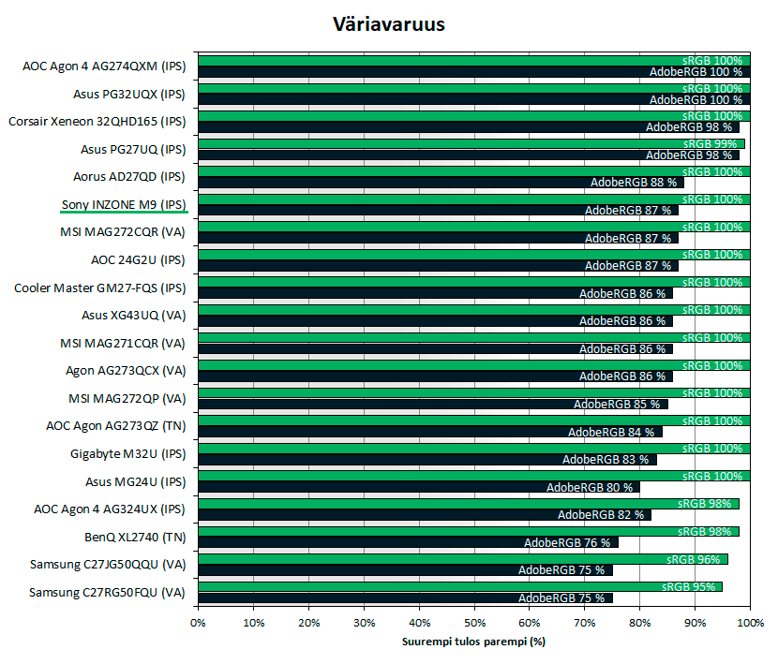Click Asus MG24U AdobeRGB 80 % bar
The image size is (778, 664).
419,487
